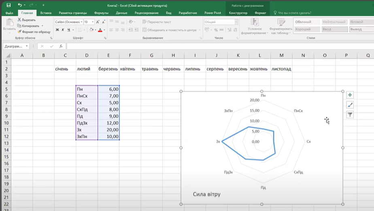
Task: Click the percent style icon
Action: pos(216,30)
